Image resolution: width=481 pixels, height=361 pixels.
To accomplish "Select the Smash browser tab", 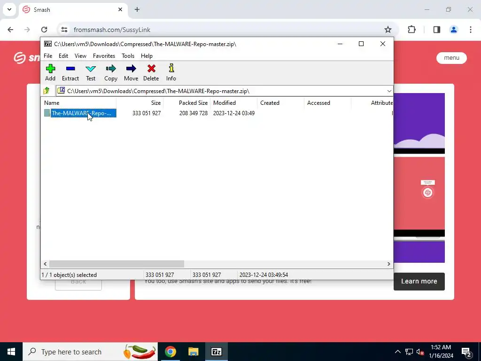I will point(73,10).
